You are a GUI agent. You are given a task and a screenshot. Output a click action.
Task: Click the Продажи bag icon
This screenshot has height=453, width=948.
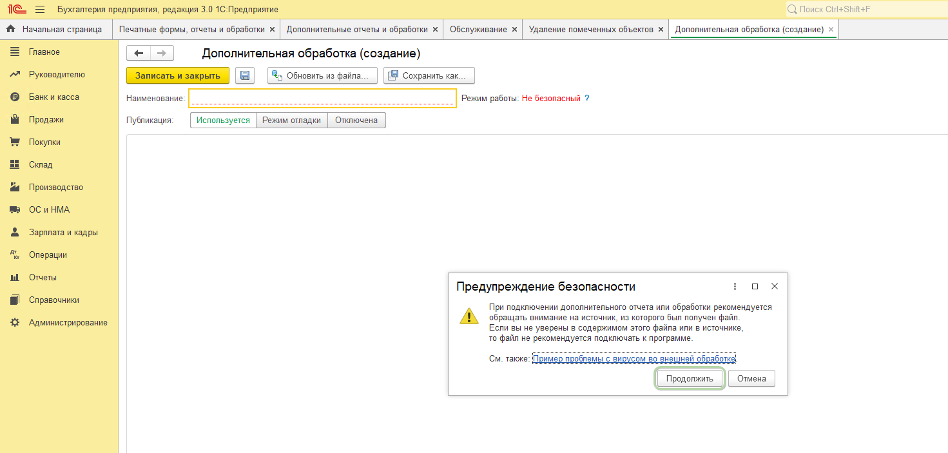coord(15,119)
